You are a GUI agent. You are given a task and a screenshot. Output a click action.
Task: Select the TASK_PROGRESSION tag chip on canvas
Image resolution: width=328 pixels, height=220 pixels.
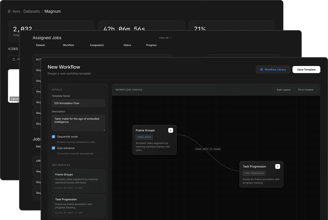tap(254, 173)
